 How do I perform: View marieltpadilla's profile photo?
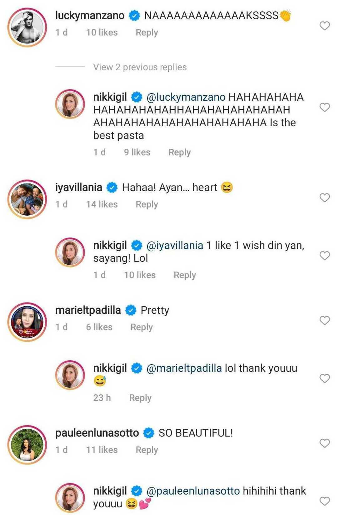point(27,322)
